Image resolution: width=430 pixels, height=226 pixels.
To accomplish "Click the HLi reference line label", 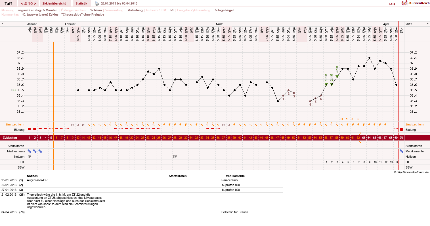I will 13,90.
